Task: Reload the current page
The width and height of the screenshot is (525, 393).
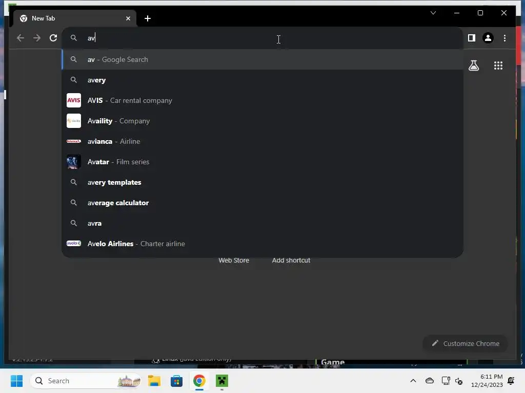Action: click(x=53, y=38)
